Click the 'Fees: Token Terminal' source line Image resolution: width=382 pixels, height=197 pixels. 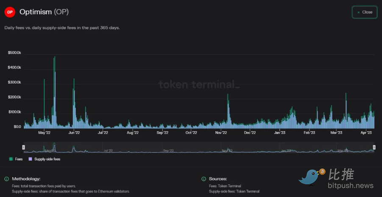[225, 186]
